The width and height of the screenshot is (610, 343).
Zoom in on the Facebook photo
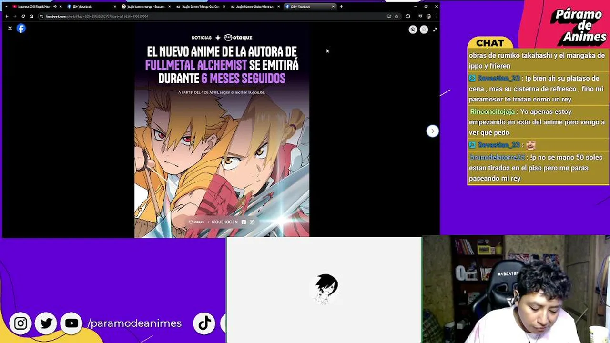coord(413,30)
